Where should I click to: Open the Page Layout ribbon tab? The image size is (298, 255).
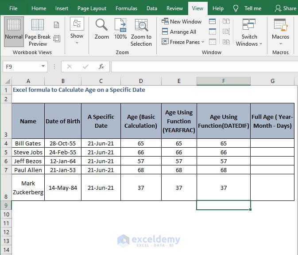click(92, 8)
